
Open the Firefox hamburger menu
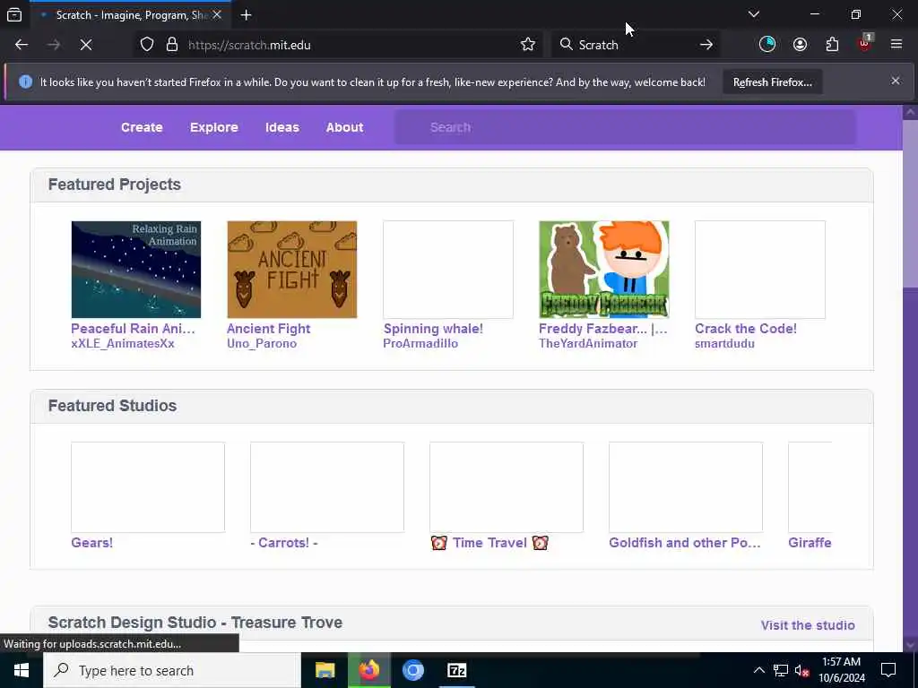[896, 45]
